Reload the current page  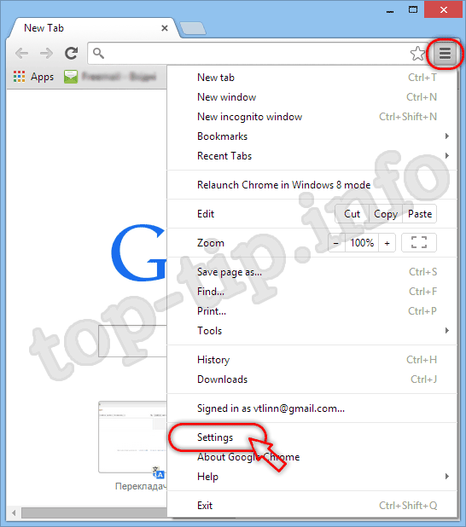coord(72,53)
